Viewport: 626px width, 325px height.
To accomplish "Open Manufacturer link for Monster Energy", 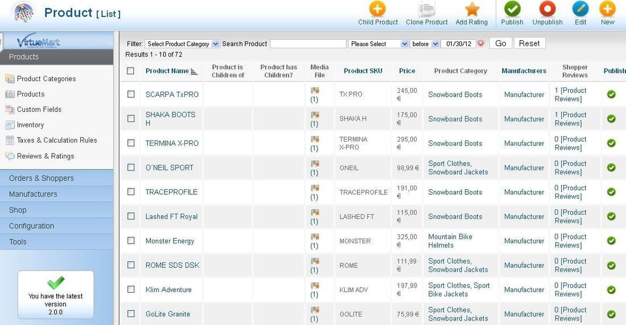I will 524,241.
